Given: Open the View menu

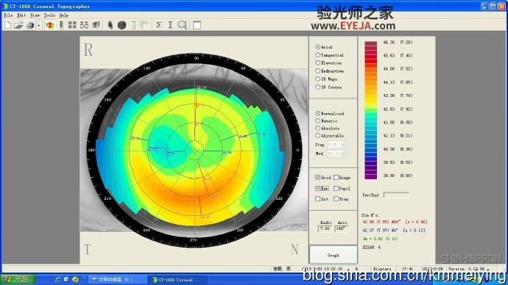Looking at the screenshot, I should [35, 15].
